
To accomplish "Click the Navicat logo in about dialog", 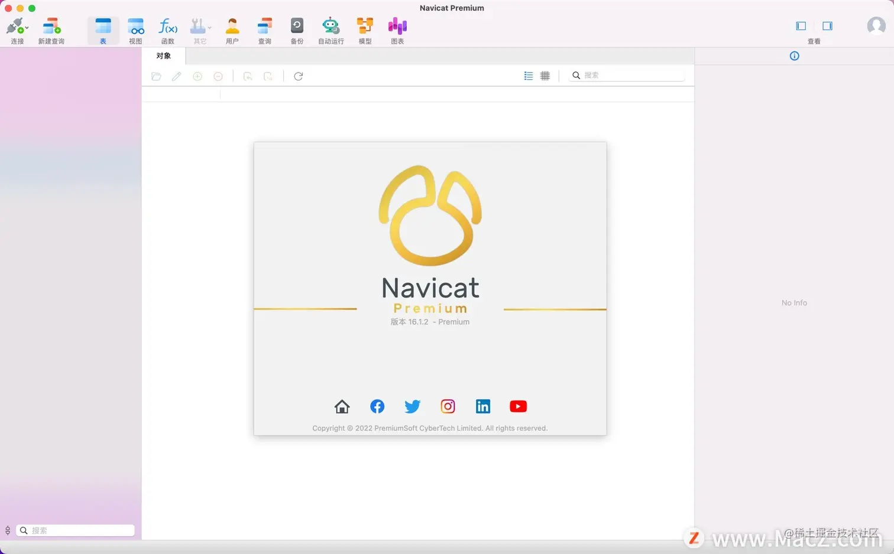I will point(430,216).
